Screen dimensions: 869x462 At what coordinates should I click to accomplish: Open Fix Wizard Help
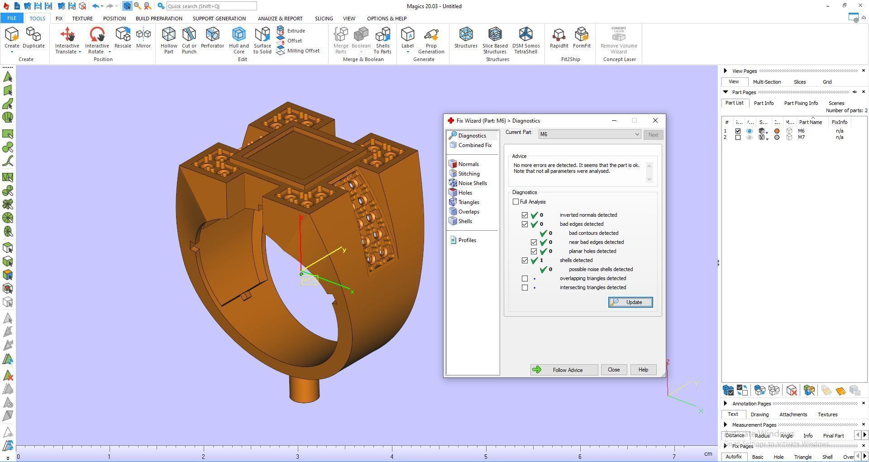(x=643, y=370)
